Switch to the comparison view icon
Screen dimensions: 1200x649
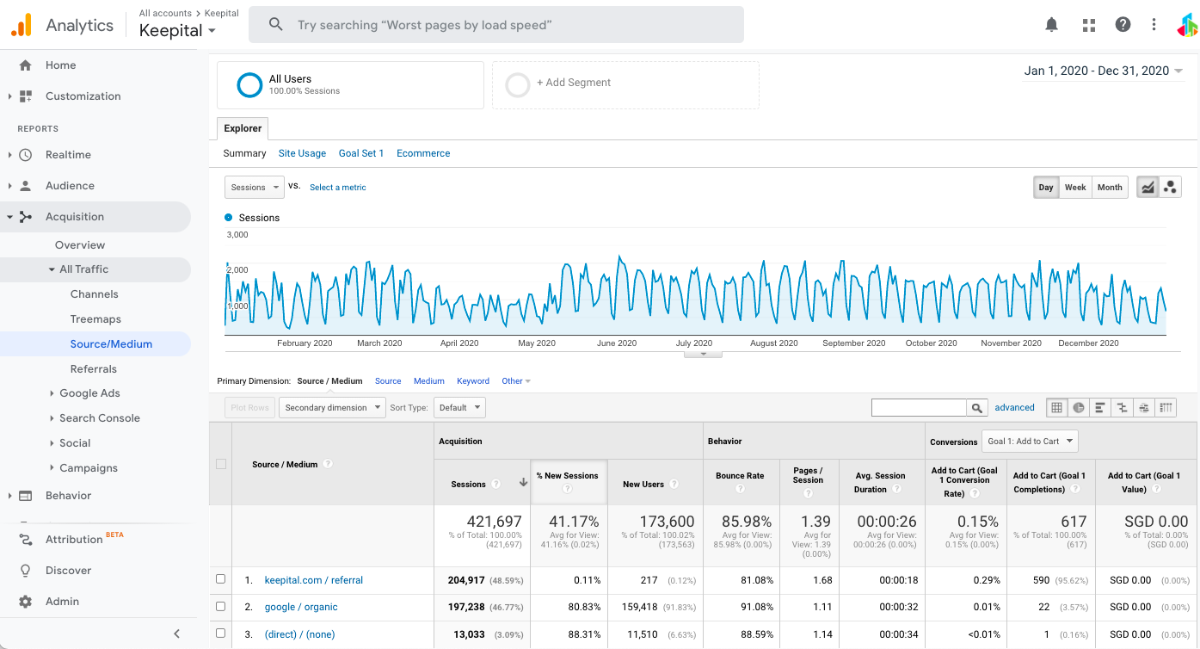(1122, 408)
